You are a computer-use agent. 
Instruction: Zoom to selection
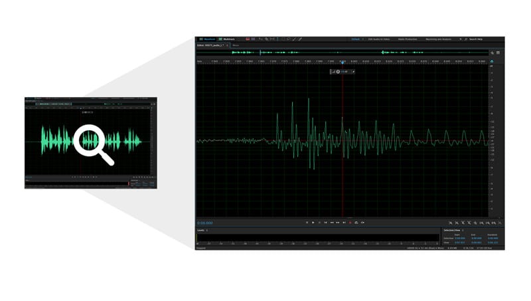[x=494, y=223]
